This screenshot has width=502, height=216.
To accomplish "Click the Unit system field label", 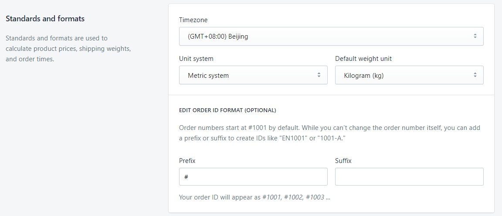I will 196,59.
